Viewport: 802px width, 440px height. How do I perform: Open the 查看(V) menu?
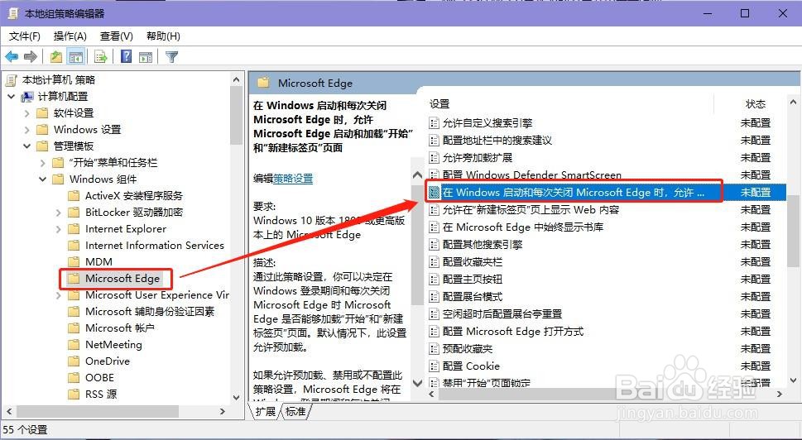(x=117, y=36)
